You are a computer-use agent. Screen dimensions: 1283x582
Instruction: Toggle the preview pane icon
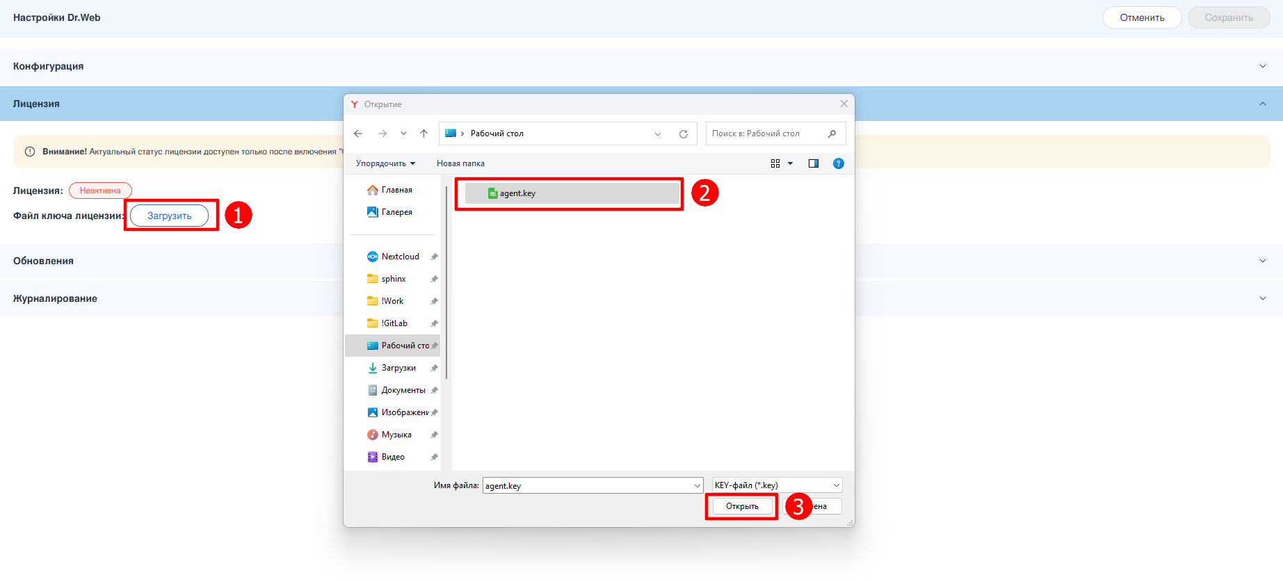click(x=814, y=163)
